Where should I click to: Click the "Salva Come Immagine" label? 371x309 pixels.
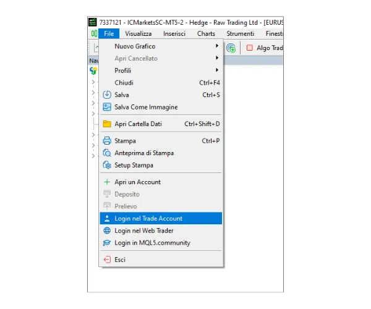[x=146, y=107]
